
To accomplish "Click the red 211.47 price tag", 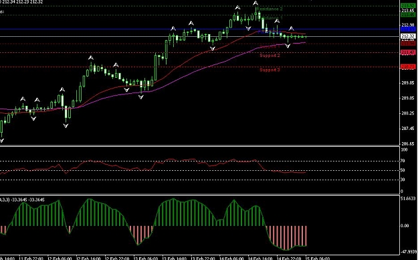I will (x=408, y=52).
